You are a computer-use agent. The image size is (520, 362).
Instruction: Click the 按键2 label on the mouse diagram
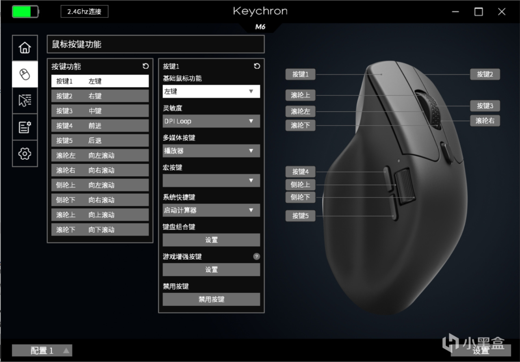coord(485,74)
